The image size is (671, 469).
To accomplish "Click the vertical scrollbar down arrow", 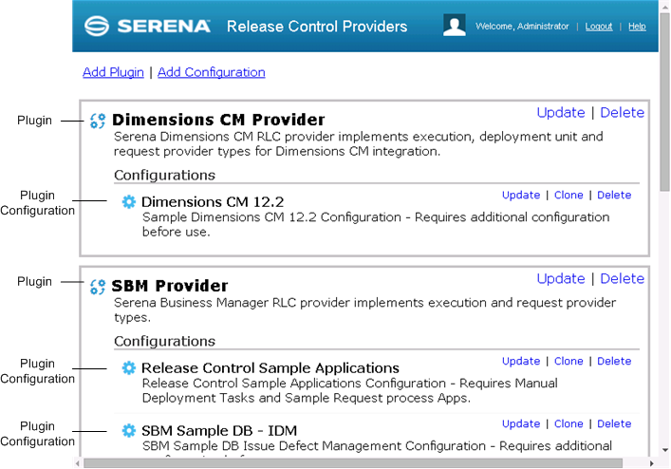I will [665, 450].
